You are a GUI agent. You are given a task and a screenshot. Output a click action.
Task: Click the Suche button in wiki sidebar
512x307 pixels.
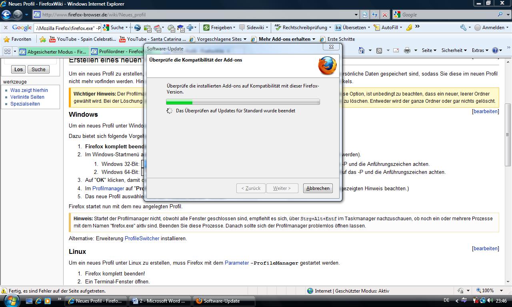point(38,70)
